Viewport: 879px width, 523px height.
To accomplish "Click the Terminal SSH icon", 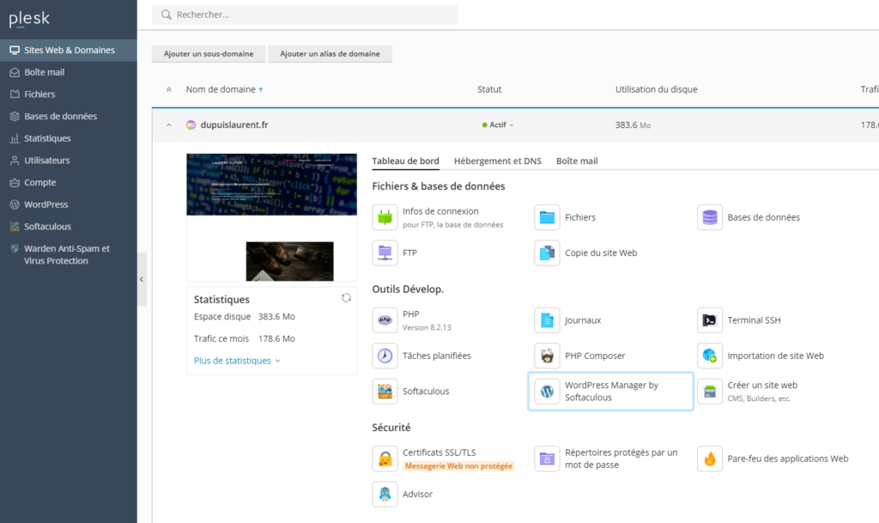I will [710, 320].
